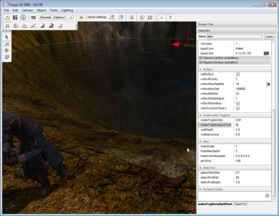279x216 pixels.
Task: Select the scale tool in left toolbar
Action: click(x=7, y=57)
